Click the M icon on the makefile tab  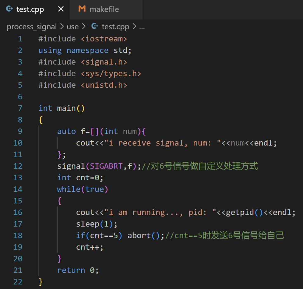[x=82, y=9]
